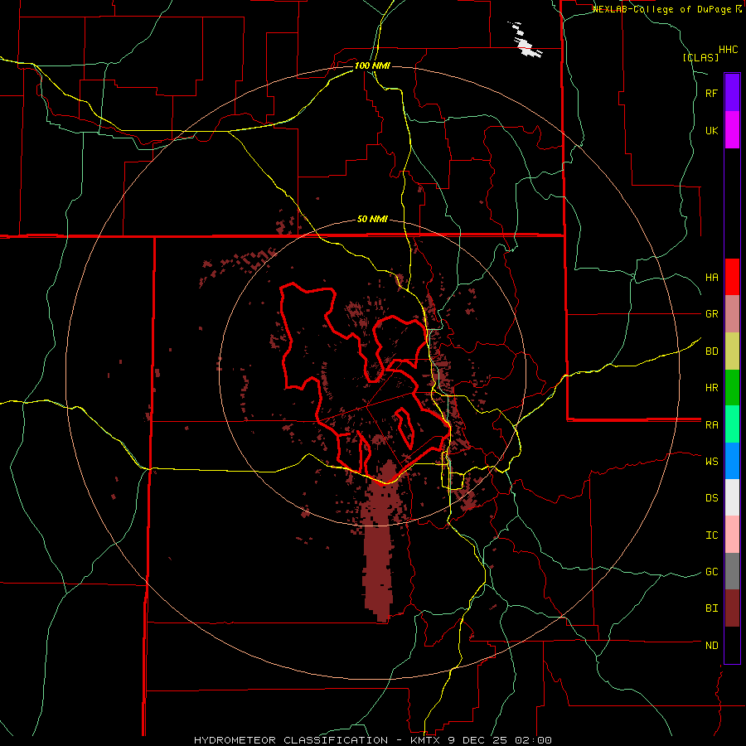The image size is (746, 746).
Task: Click the brown BI legend swatch
Action: click(732, 608)
